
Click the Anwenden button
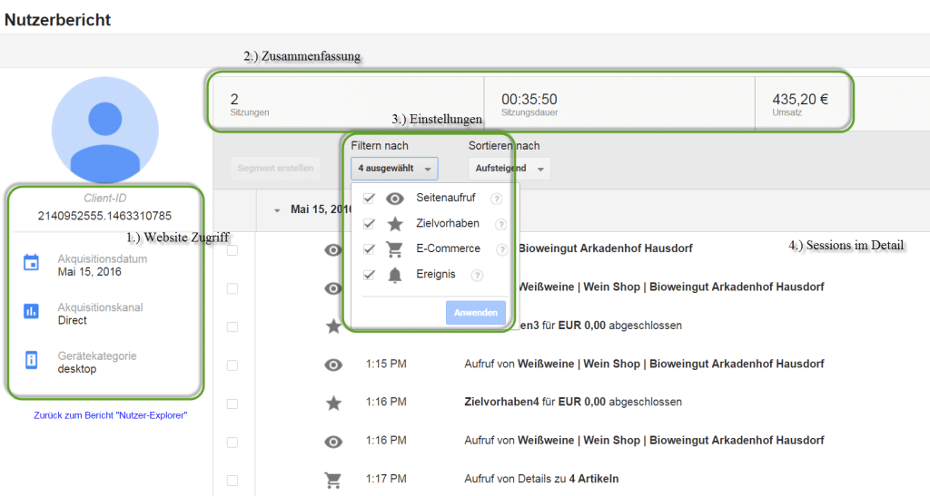[475, 313]
